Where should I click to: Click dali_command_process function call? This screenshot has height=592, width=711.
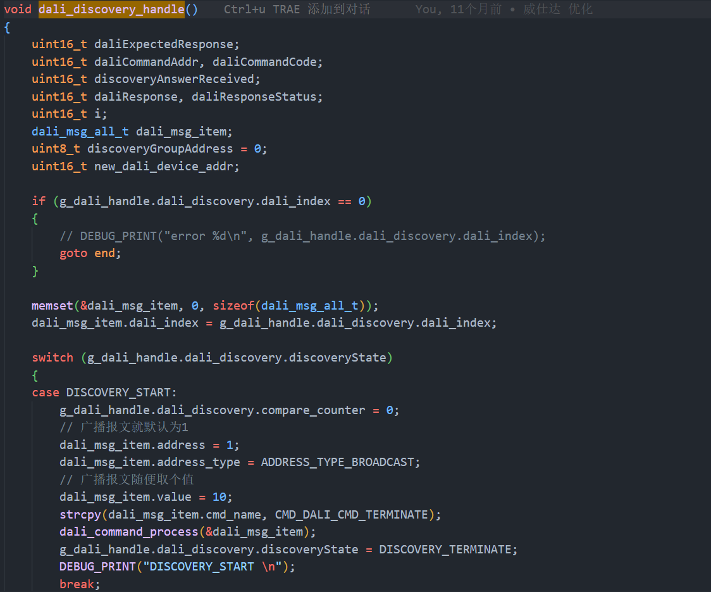129,532
